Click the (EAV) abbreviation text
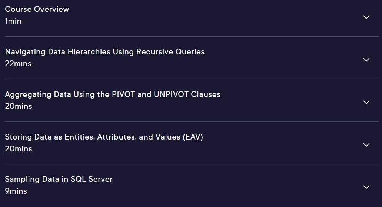 pyautogui.click(x=193, y=137)
